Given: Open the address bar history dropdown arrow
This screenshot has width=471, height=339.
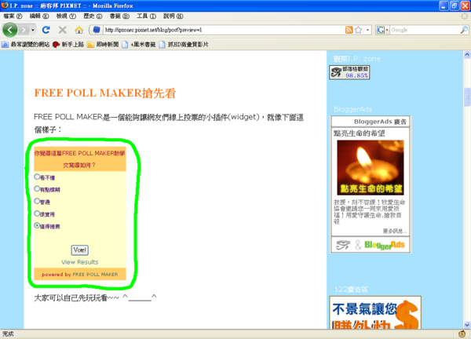Looking at the screenshot, I should pyautogui.click(x=367, y=30).
